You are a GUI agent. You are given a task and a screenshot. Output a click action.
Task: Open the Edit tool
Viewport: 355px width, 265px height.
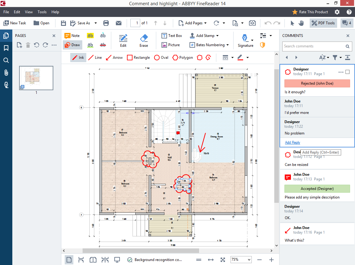point(123,41)
